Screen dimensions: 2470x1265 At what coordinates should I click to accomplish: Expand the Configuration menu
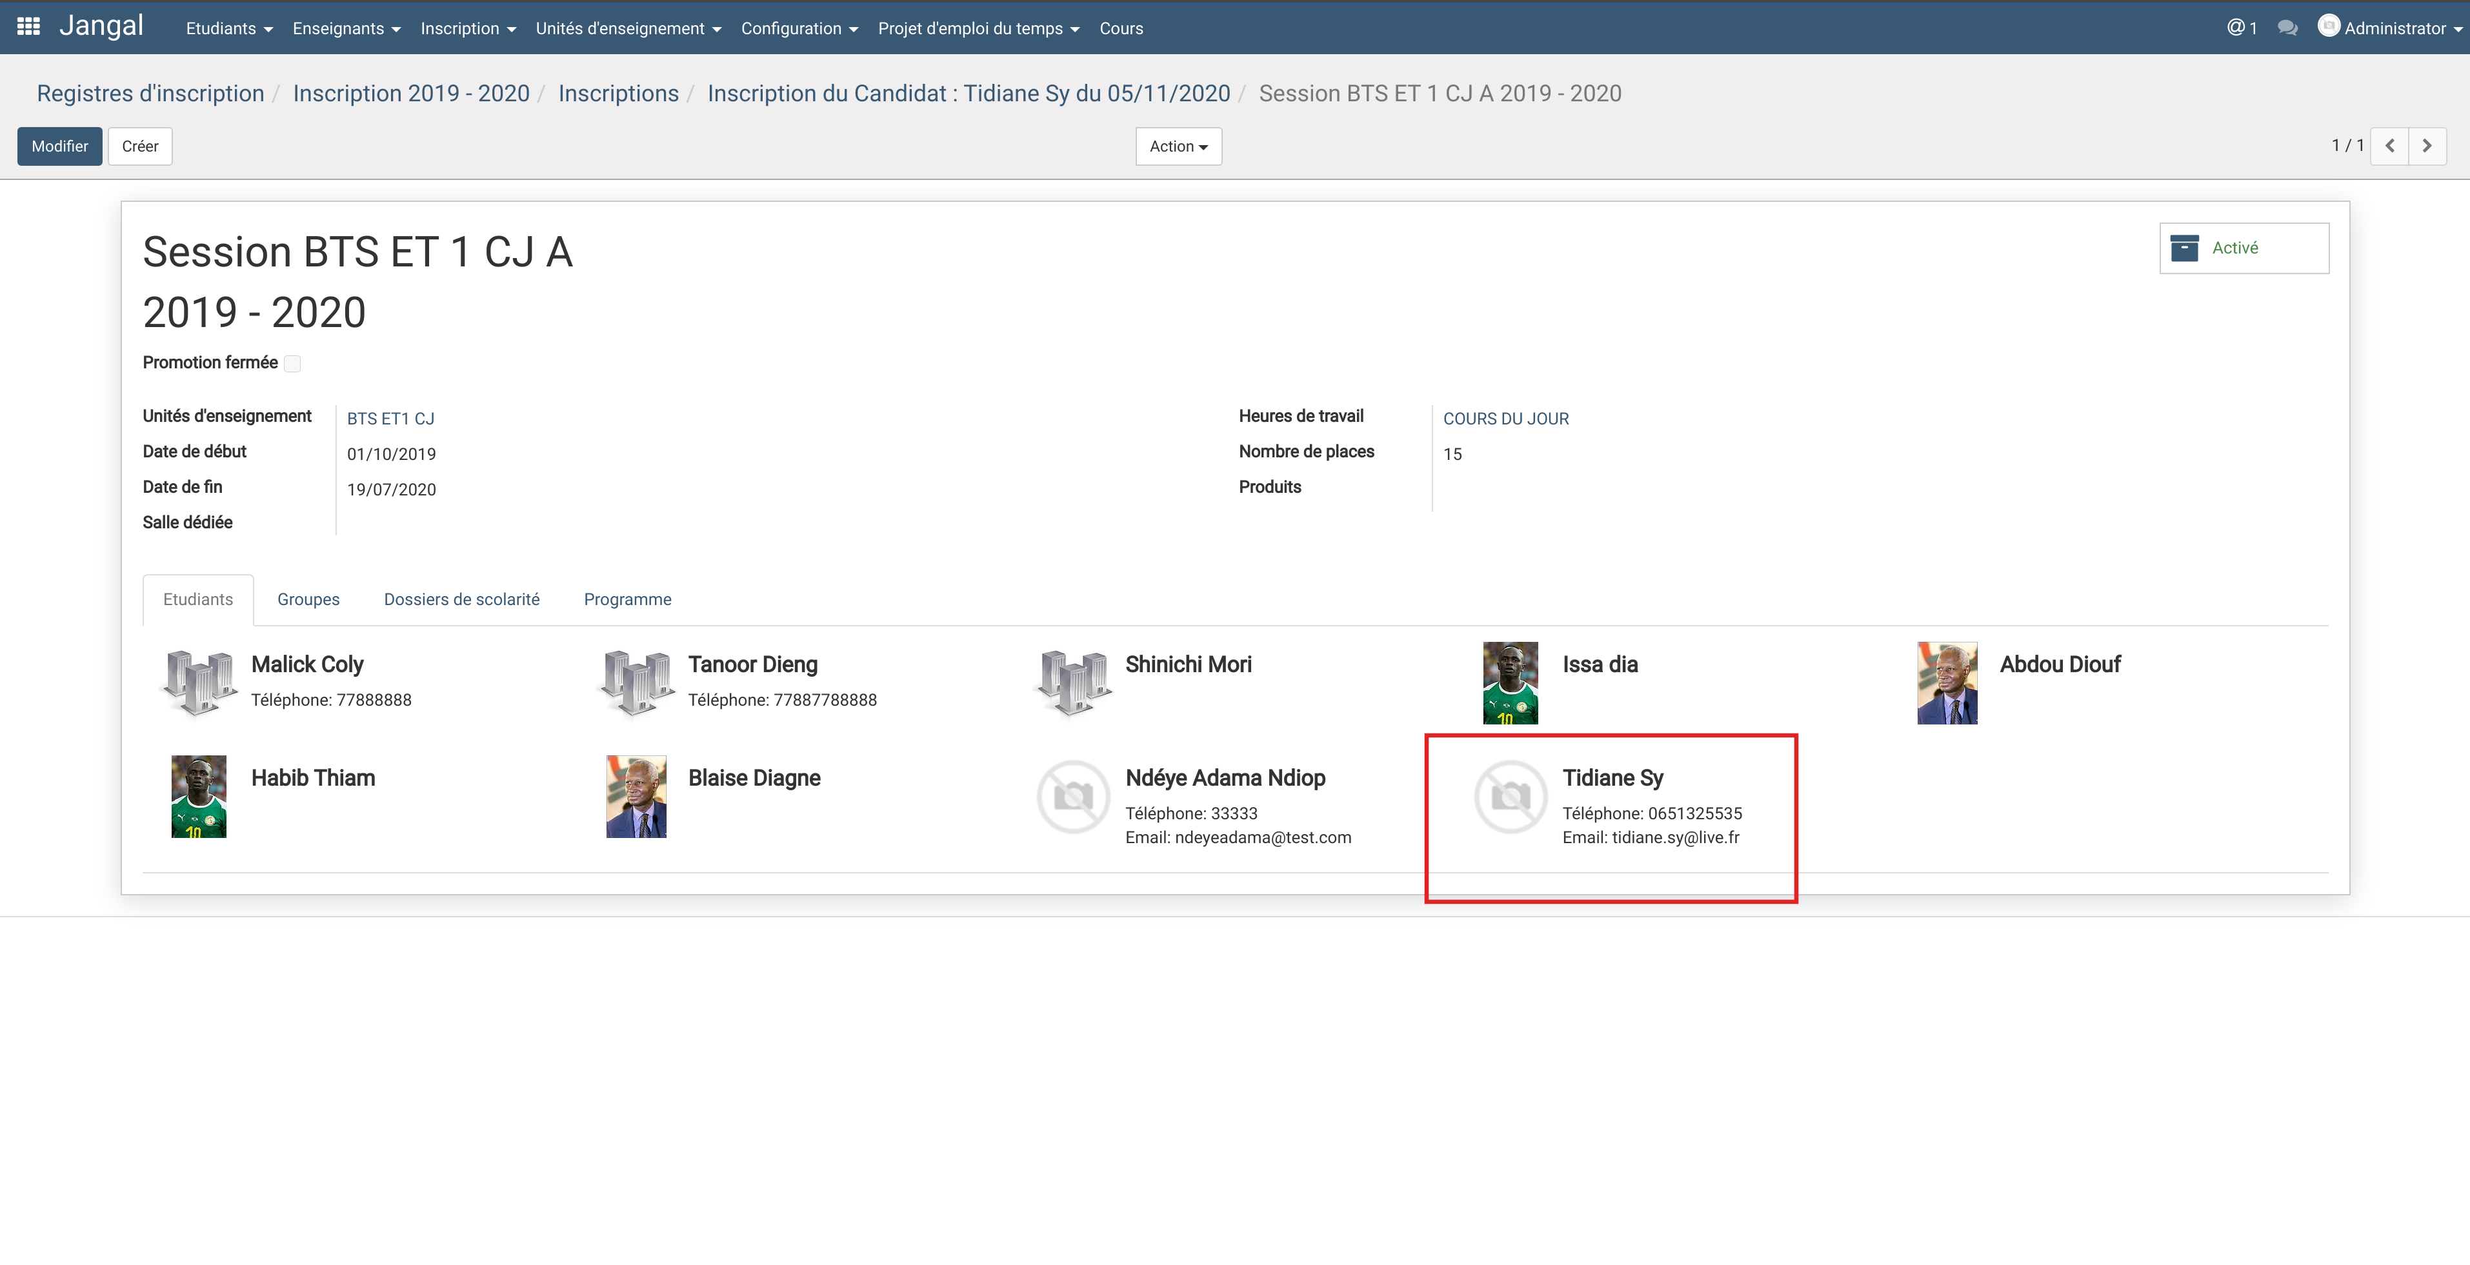799,29
